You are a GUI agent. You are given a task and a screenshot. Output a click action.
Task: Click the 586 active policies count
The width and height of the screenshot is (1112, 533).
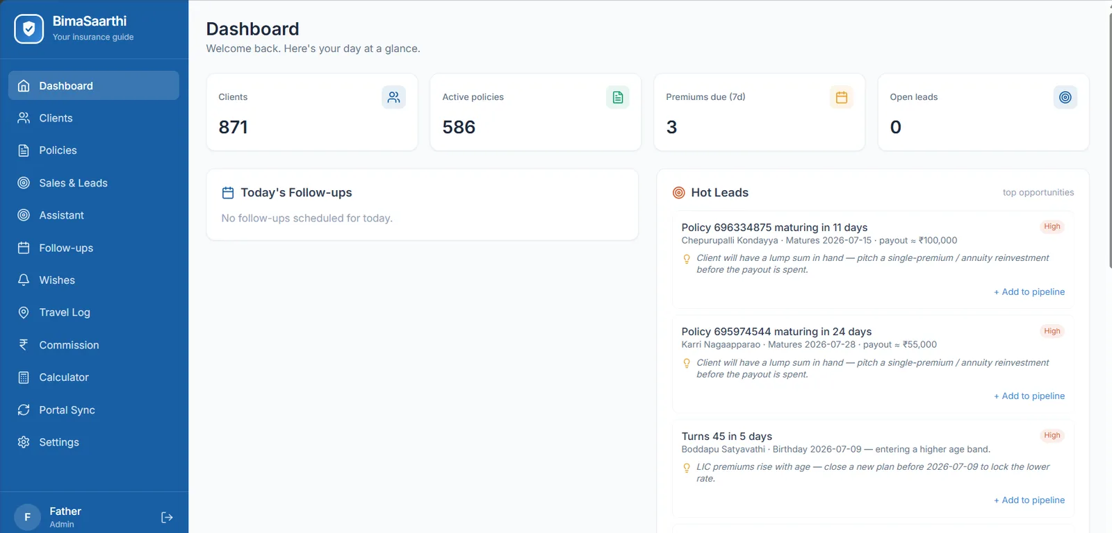pyautogui.click(x=459, y=127)
